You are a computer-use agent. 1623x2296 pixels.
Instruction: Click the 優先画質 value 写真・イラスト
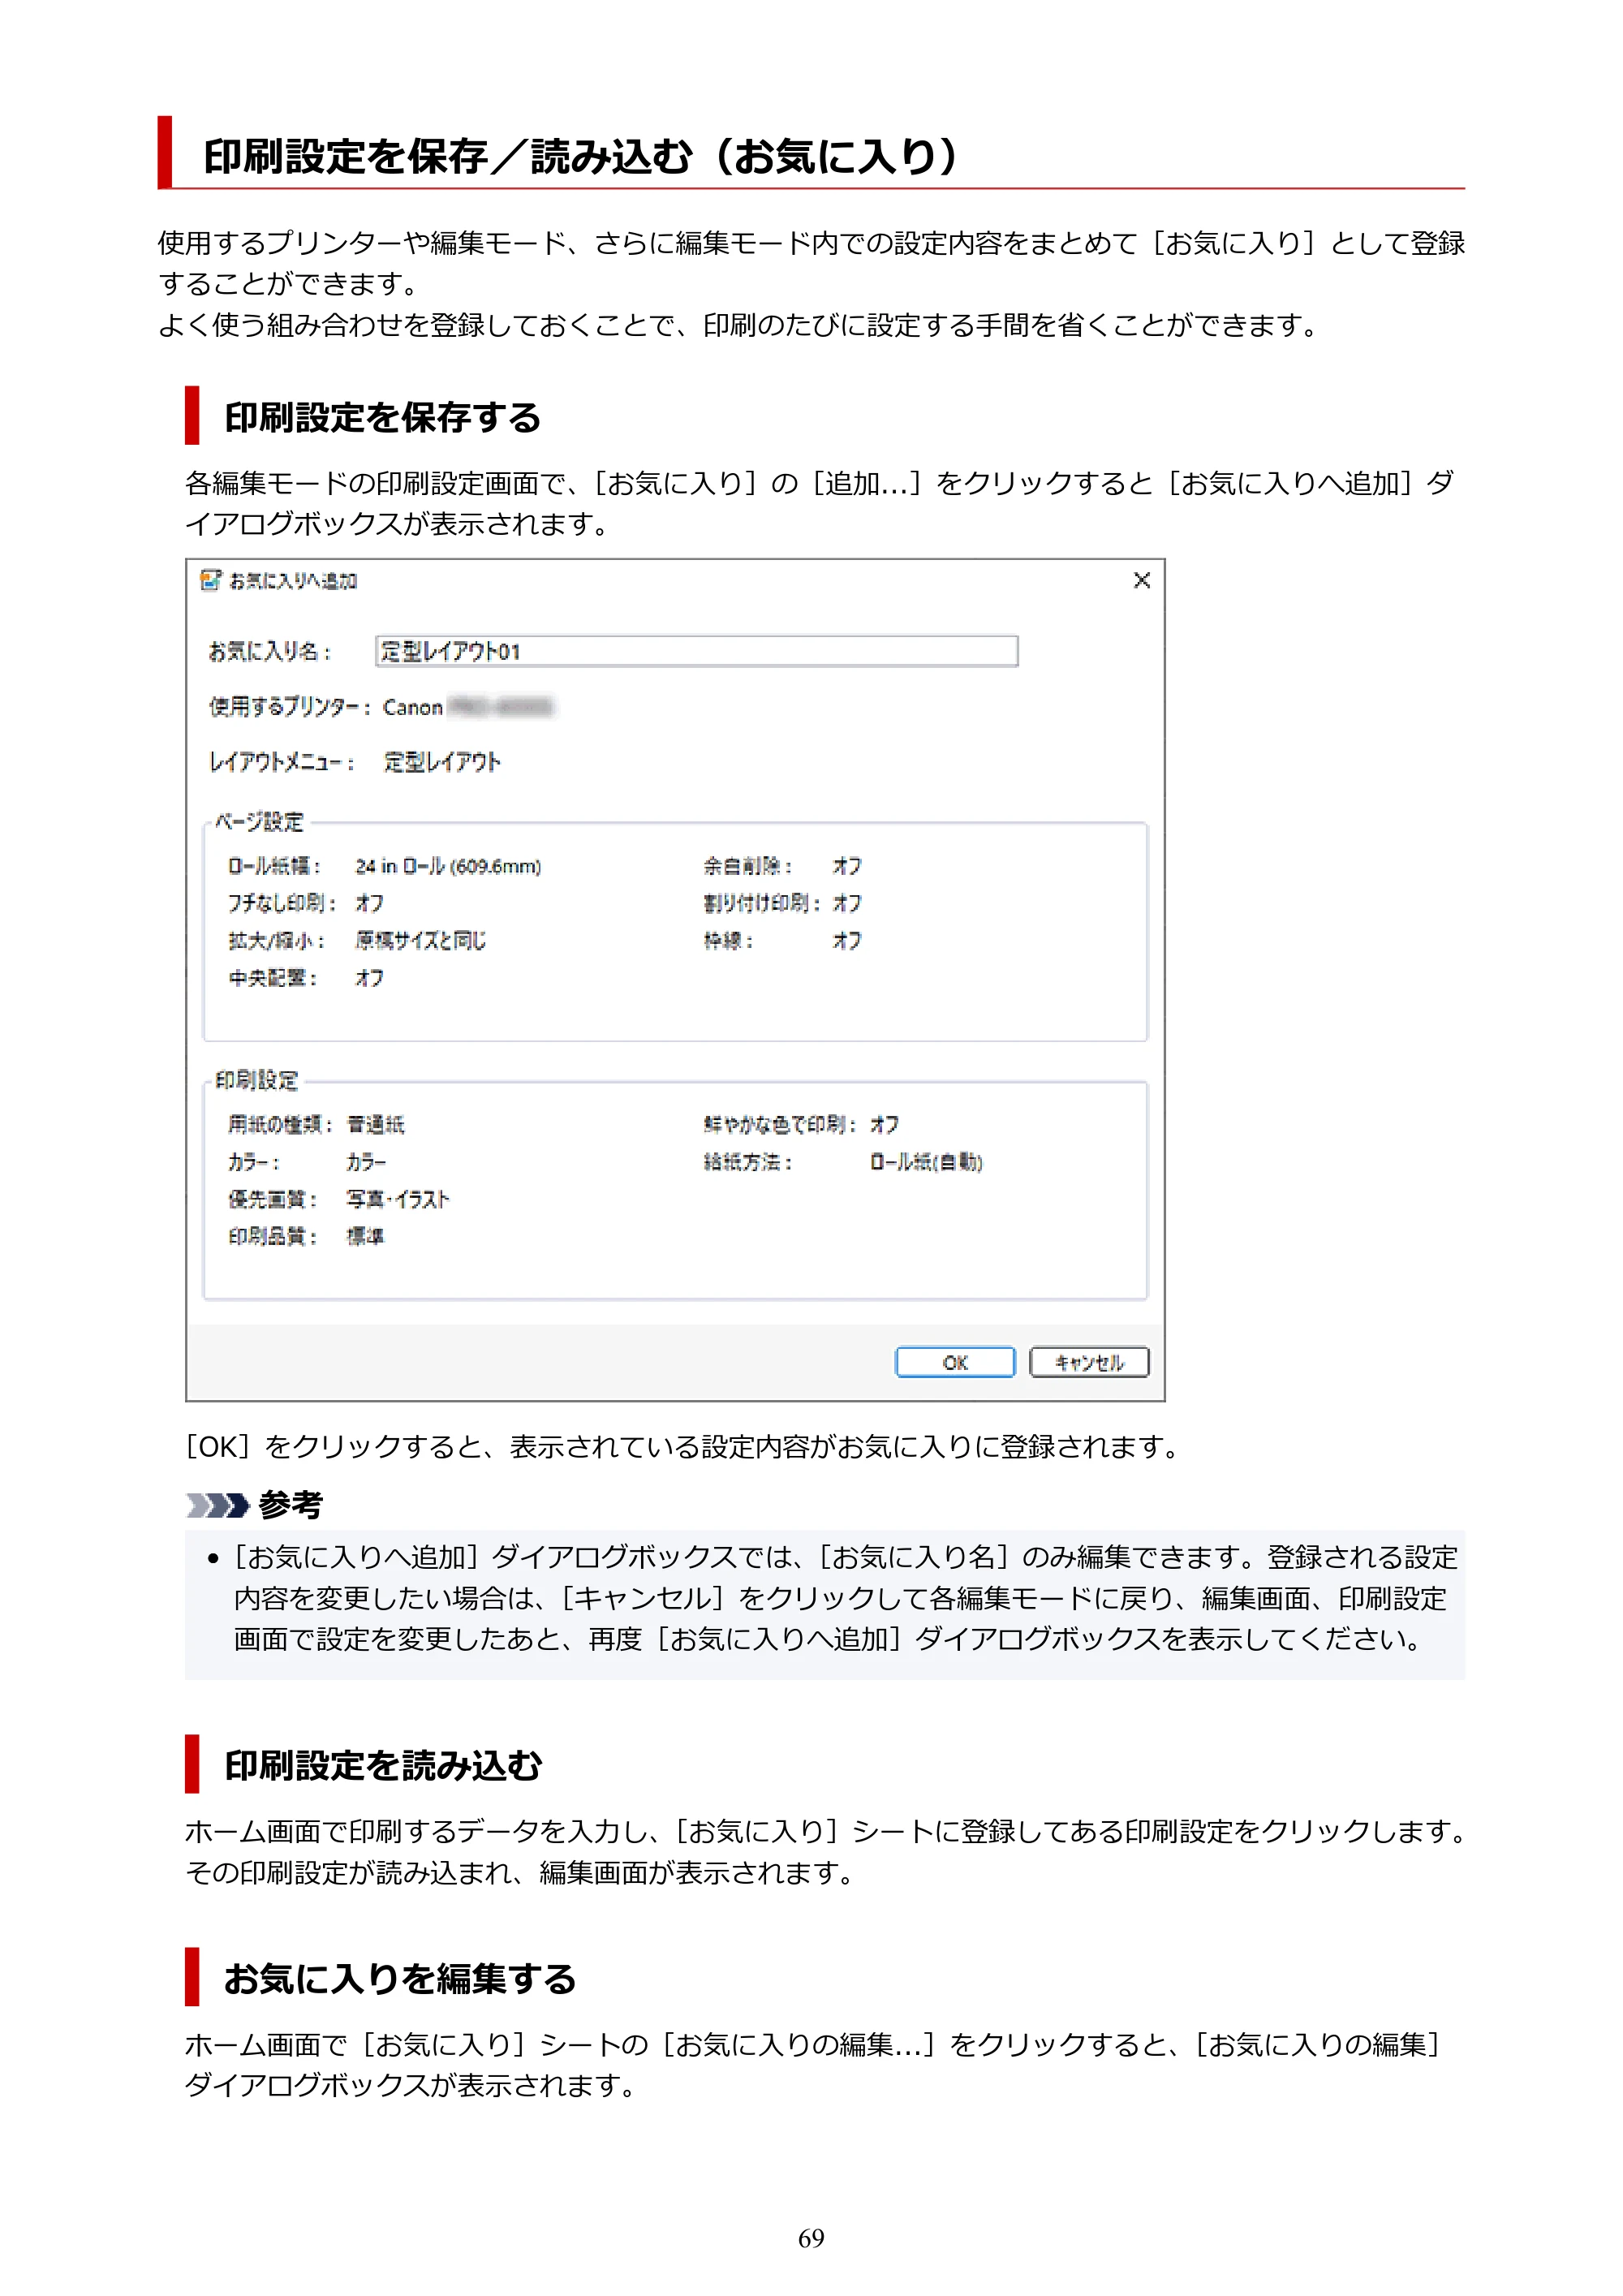coord(398,1199)
